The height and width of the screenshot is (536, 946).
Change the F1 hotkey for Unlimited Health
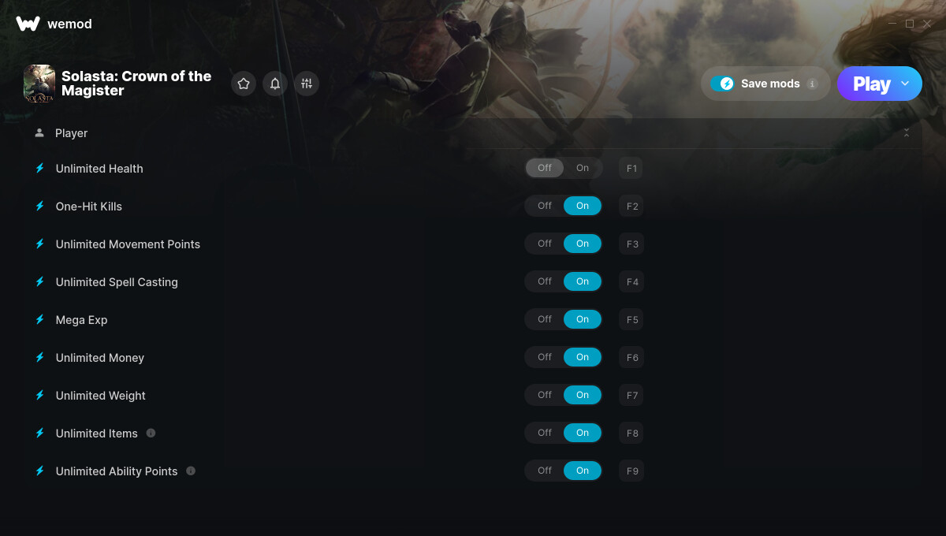(x=631, y=168)
